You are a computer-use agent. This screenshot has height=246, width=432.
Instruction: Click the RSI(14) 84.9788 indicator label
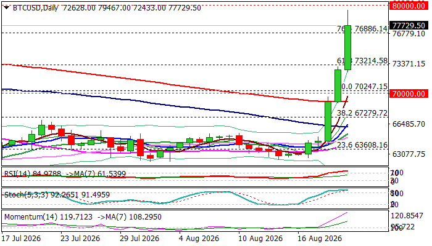[33, 174]
